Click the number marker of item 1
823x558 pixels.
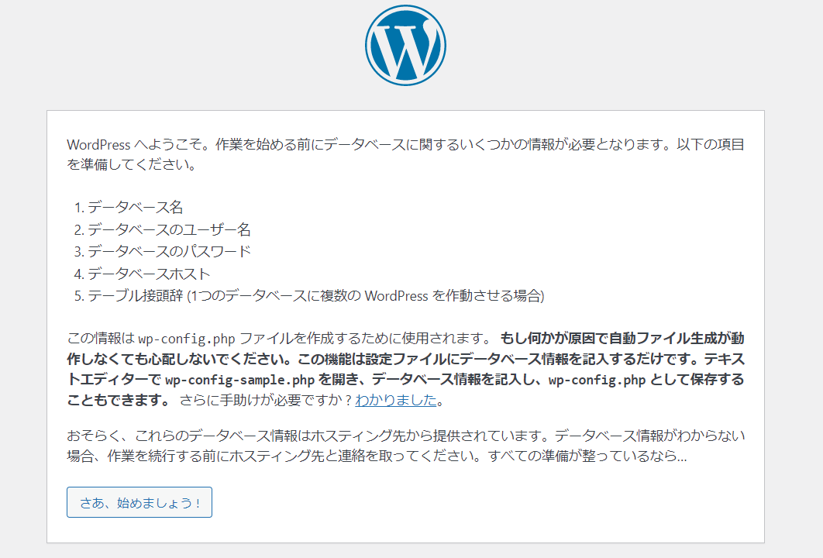coord(79,208)
